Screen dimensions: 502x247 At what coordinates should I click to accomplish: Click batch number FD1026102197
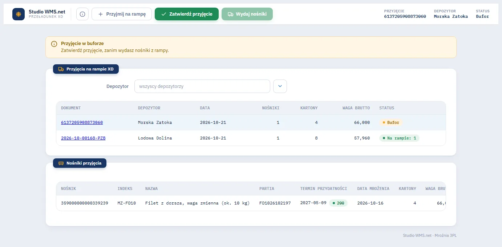tap(275, 203)
